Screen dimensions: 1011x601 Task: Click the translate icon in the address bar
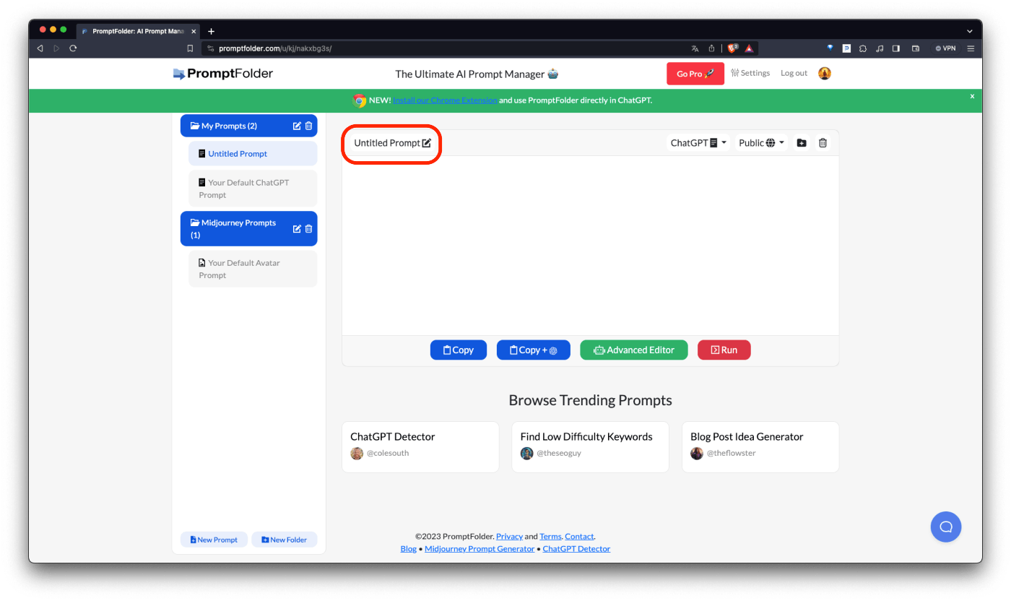pos(695,48)
